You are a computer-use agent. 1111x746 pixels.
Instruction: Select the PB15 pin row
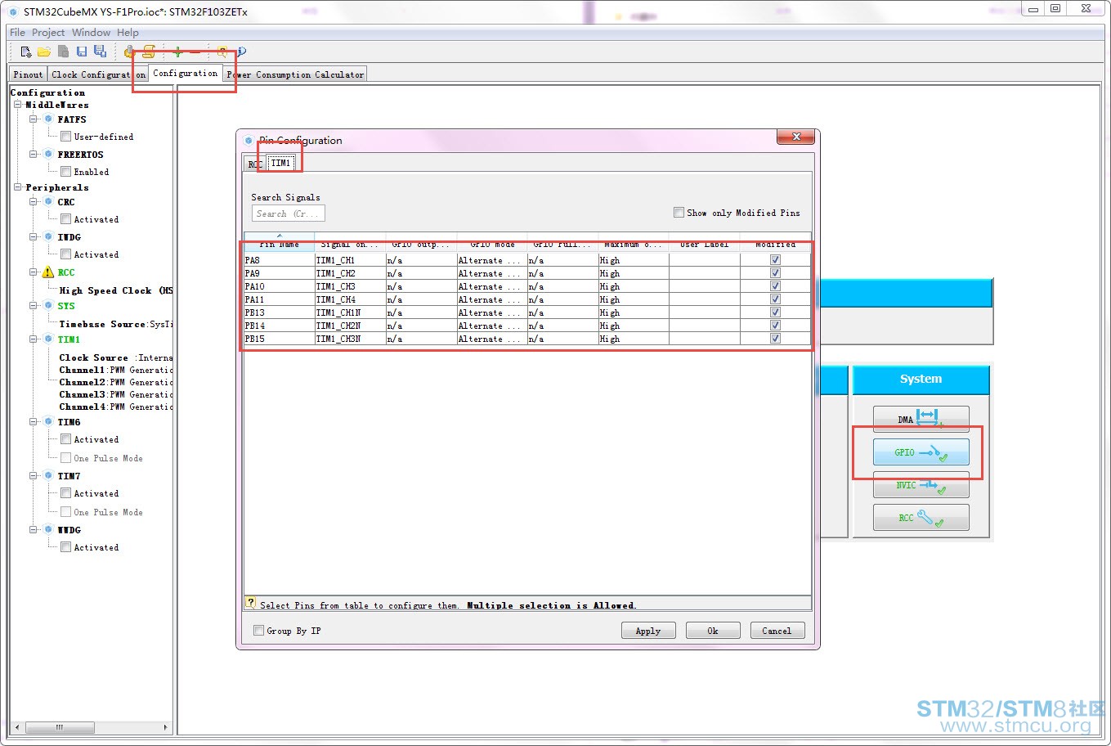pos(527,339)
